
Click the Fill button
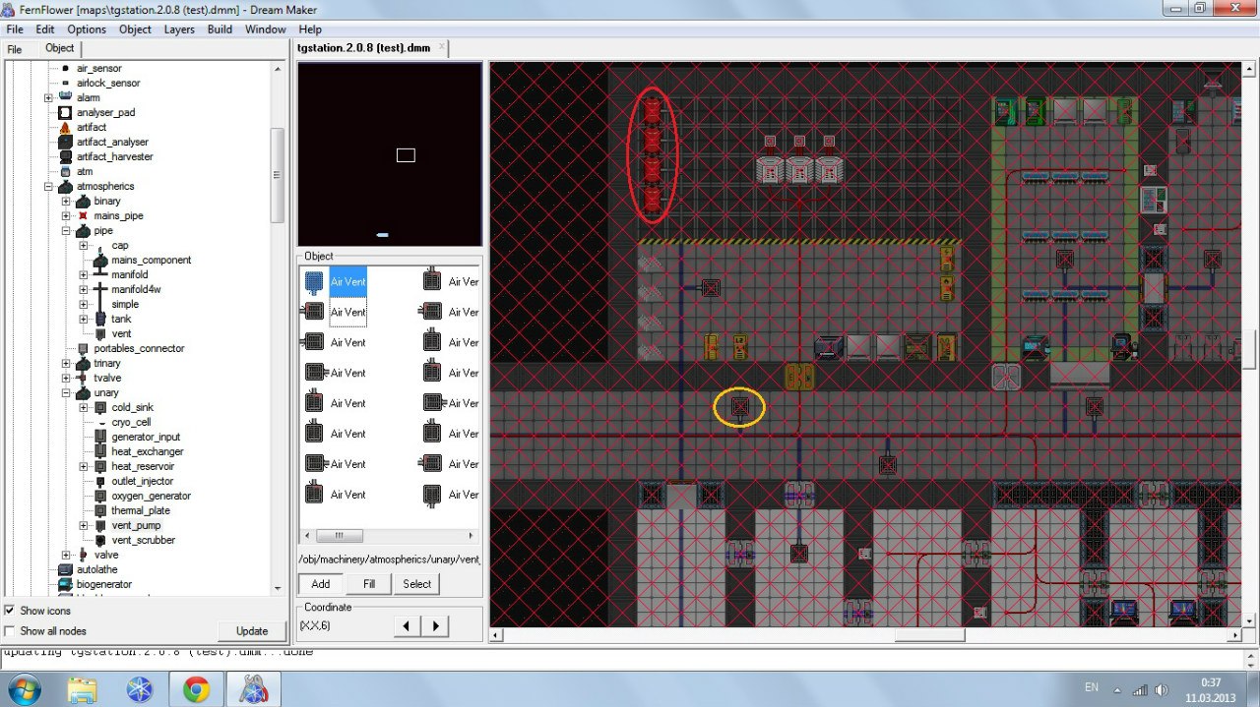[x=369, y=584]
